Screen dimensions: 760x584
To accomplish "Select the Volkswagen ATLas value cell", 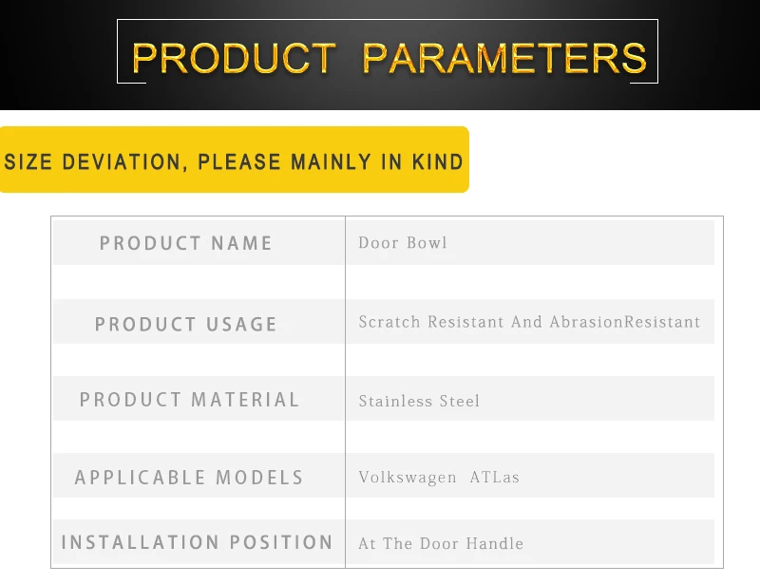I will pyautogui.click(x=530, y=476).
